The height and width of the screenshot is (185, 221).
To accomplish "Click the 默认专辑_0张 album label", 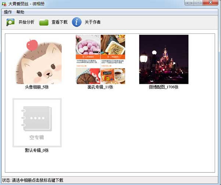I will point(37,150).
